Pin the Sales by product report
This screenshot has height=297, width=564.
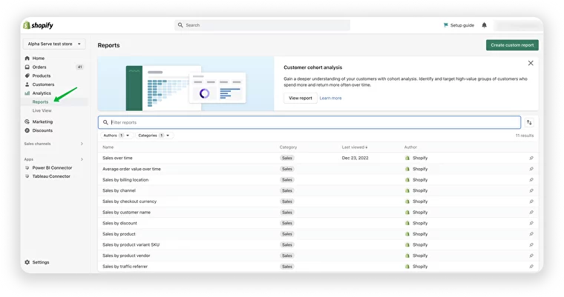531,234
